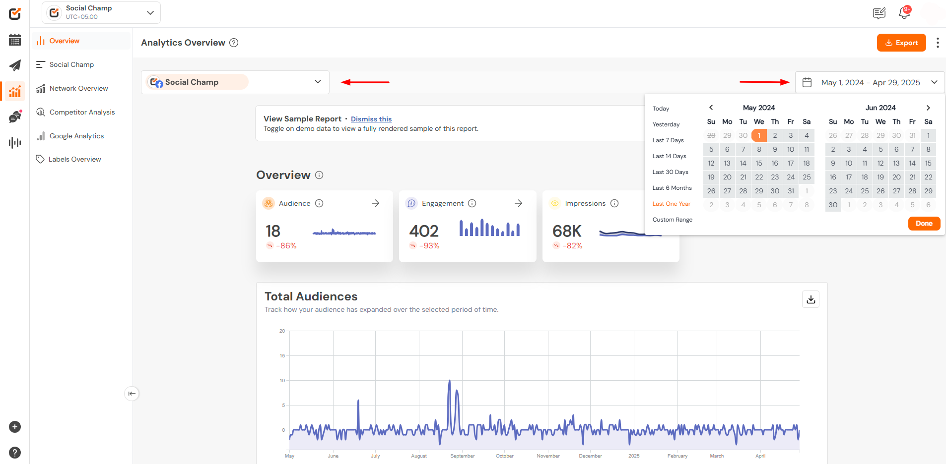946x464 pixels.
Task: Select May 31 in the May 2024 calendar
Action: (x=791, y=191)
